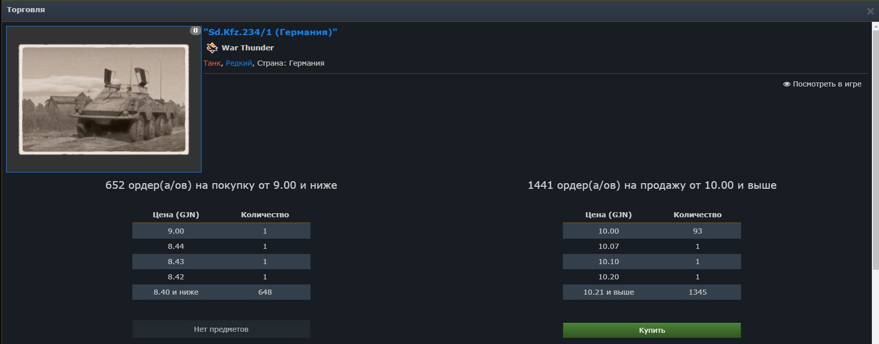Viewport: 879px width, 344px height.
Task: Select the 8.43 buy order price
Action: (176, 262)
